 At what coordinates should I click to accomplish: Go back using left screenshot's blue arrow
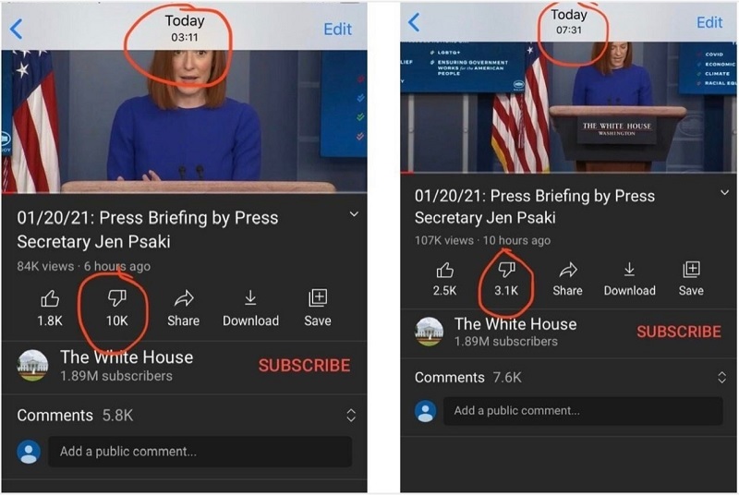coord(16,30)
